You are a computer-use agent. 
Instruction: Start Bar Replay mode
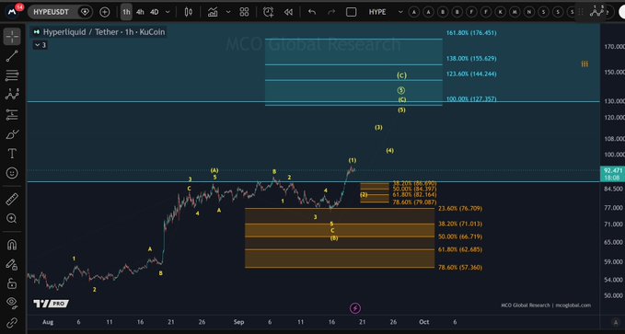288,12
